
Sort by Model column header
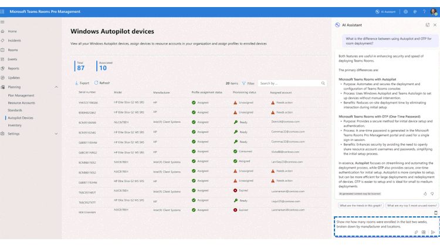pyautogui.click(x=118, y=92)
